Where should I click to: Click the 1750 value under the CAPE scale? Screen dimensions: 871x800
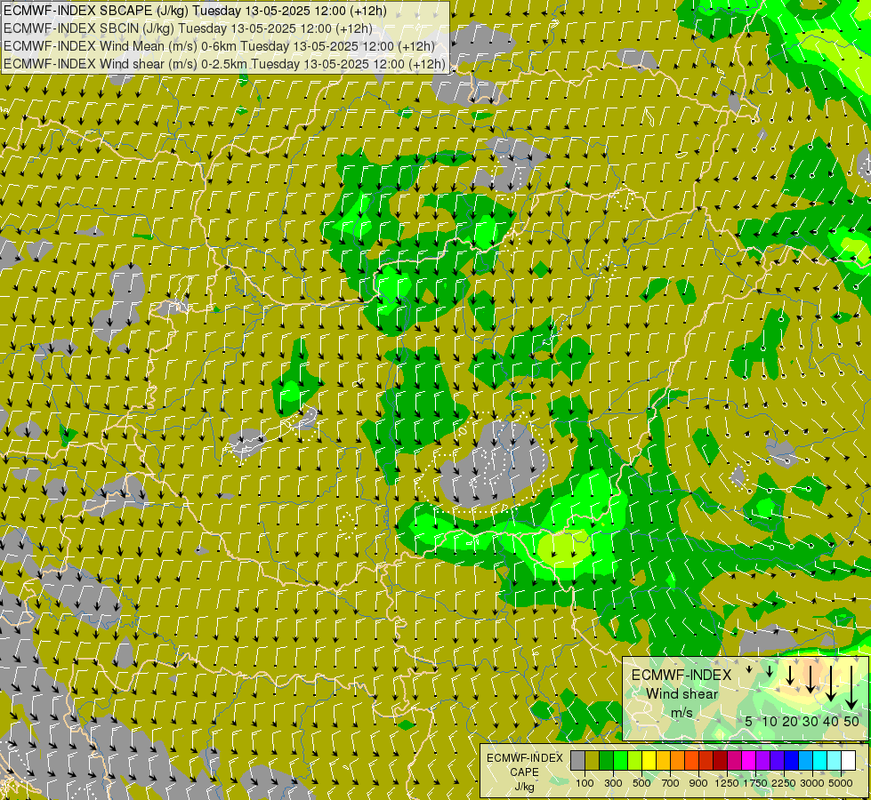(755, 783)
